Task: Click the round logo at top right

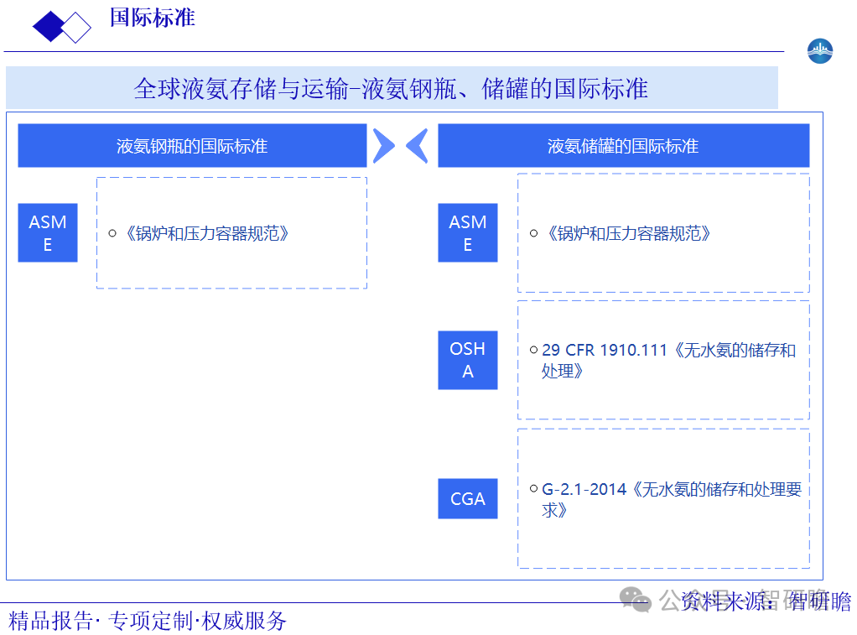Action: pyautogui.click(x=819, y=51)
